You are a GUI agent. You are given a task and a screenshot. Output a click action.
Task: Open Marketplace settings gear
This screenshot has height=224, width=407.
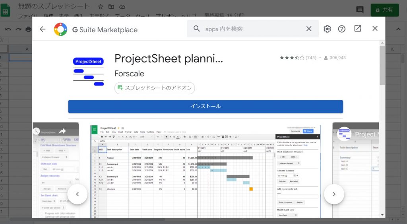327,29
